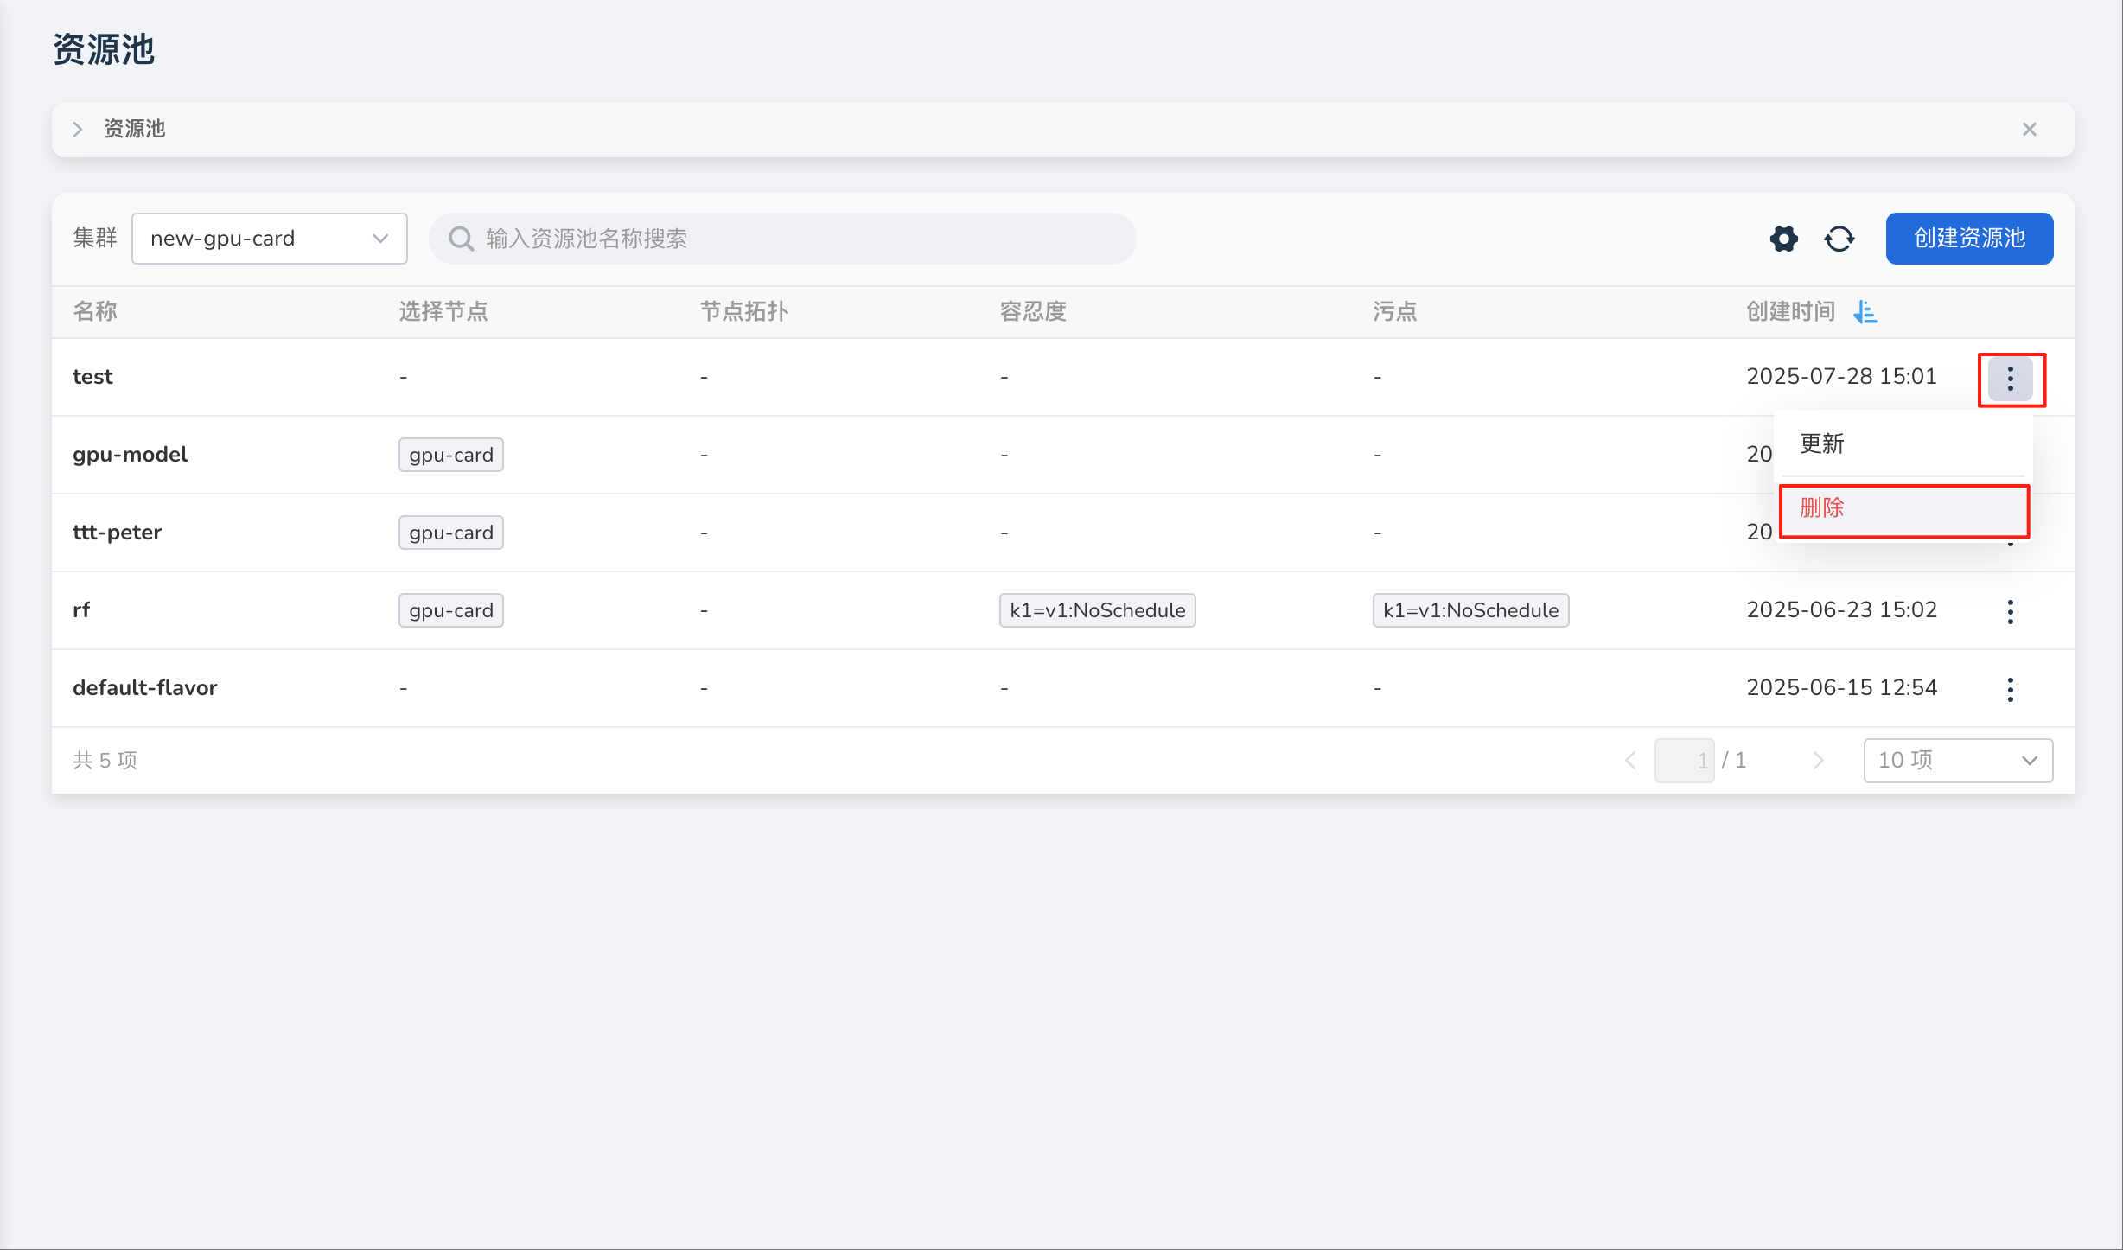Open the table settings gear icon
This screenshot has height=1250, width=2123.
[x=1783, y=239]
